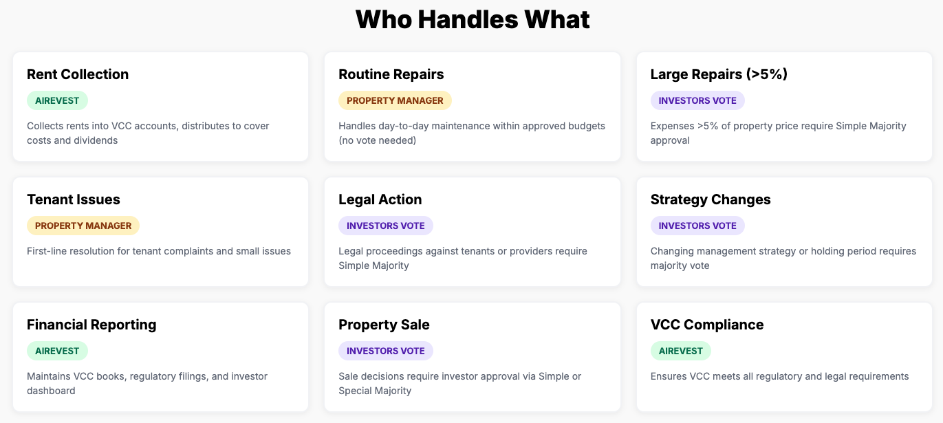Click the Investors Vote badge under Large Repairs
The height and width of the screenshot is (423, 943).
click(697, 100)
